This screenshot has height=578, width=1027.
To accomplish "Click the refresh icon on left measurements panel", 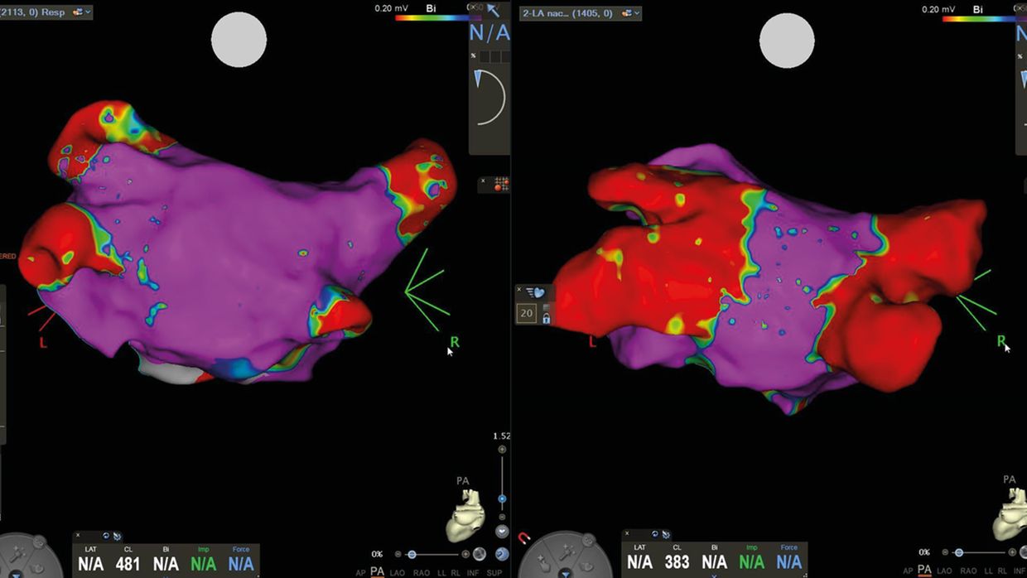I will click(x=106, y=536).
